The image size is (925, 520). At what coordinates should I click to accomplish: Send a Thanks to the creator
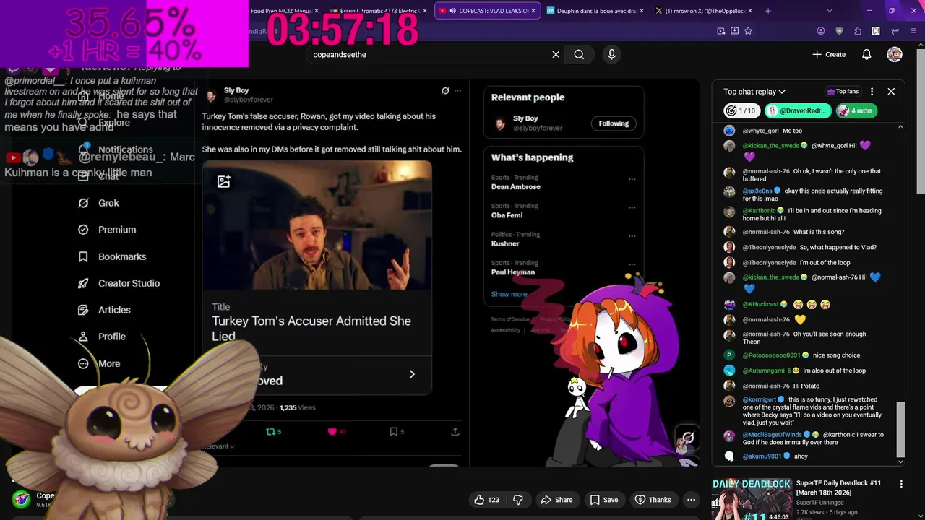click(x=653, y=500)
